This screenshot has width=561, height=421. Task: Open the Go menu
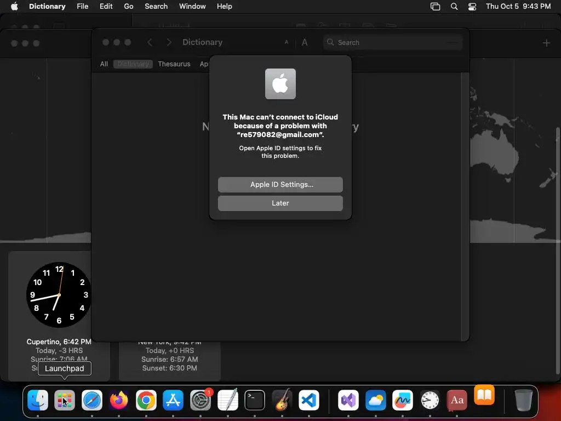tap(128, 6)
